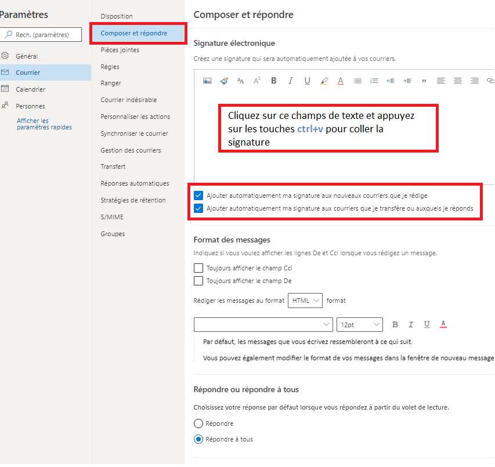Select the format painter icon
Image resolution: width=495 pixels, height=467 pixels.
[224, 81]
